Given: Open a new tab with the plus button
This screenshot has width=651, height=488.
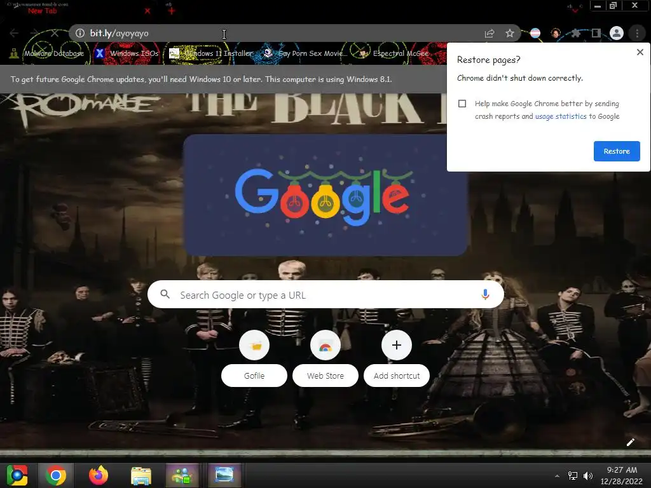Looking at the screenshot, I should [x=172, y=11].
